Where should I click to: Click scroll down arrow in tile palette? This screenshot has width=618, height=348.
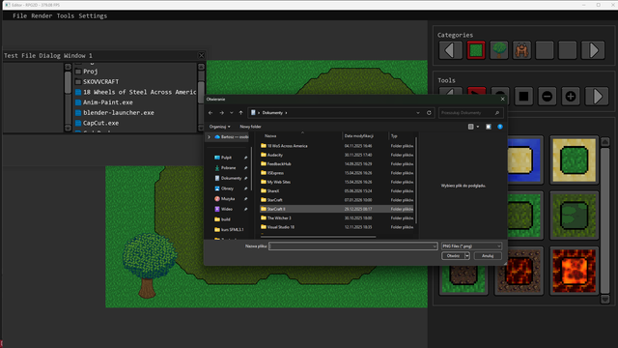(605, 300)
